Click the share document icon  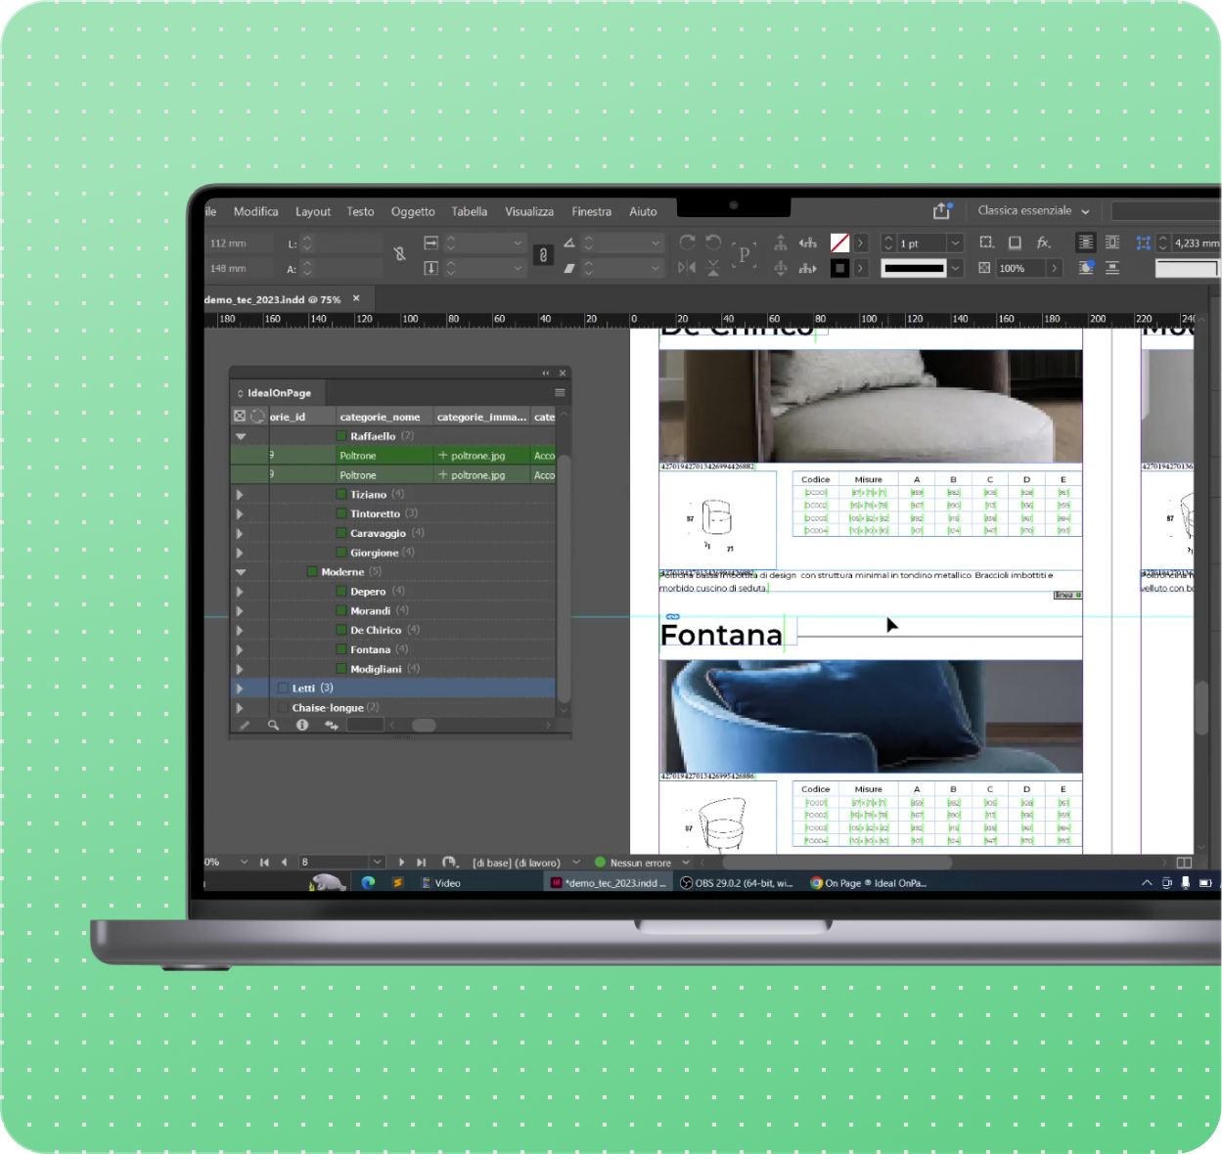point(941,211)
